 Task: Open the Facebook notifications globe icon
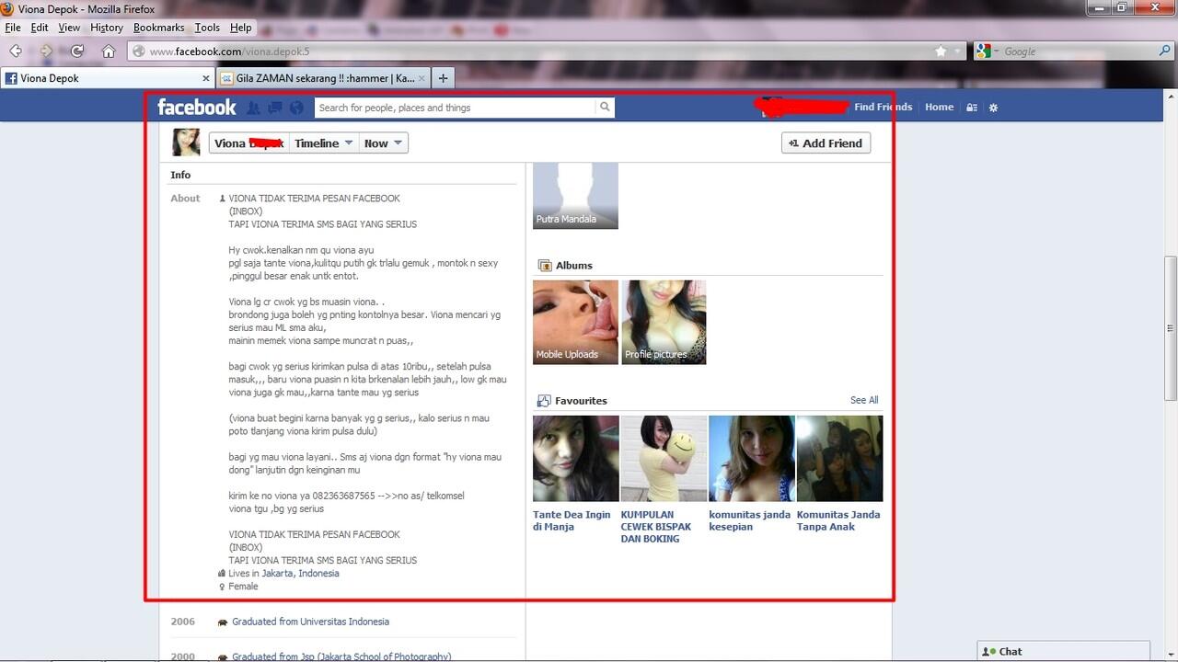pyautogui.click(x=296, y=108)
